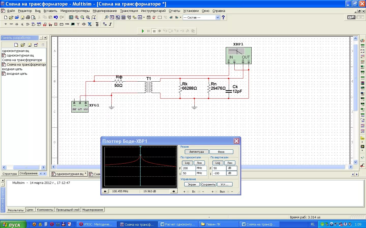
Task: Open the TTL component group icon
Action: [x=34, y=24]
